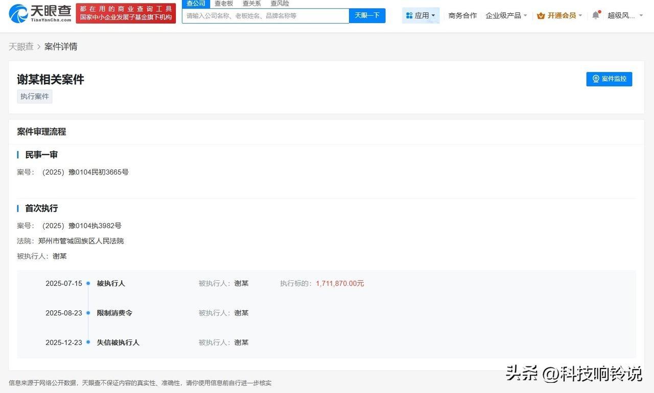Click the 天眼查 breadcrumb link
The height and width of the screenshot is (393, 654).
pos(21,46)
